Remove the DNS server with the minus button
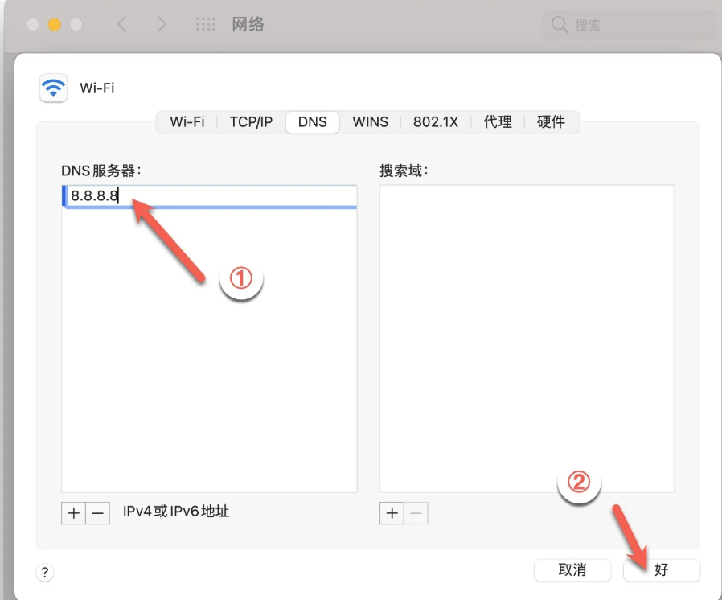 coord(98,513)
